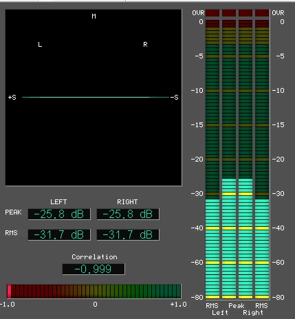Click the Right RMS OVR indicator

(x=262, y=13)
